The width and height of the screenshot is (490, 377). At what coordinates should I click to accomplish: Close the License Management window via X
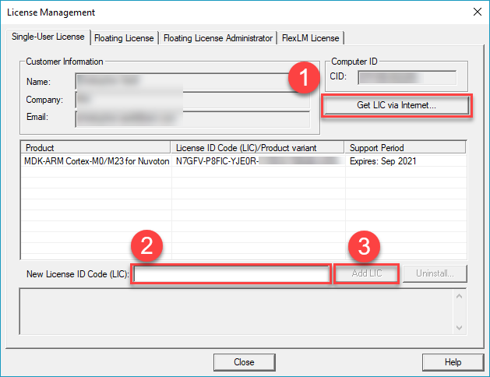click(x=478, y=12)
